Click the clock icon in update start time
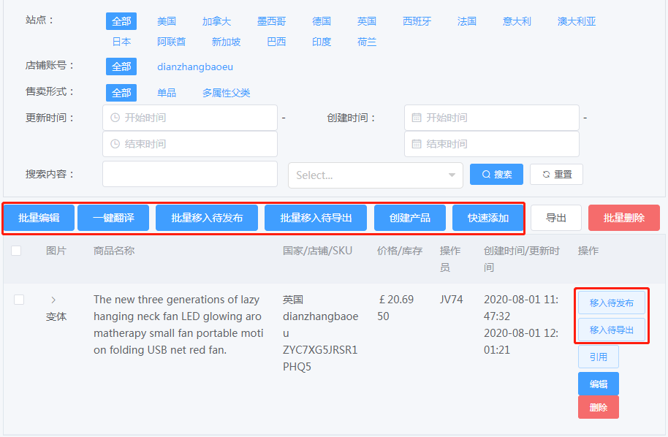 click(x=115, y=118)
